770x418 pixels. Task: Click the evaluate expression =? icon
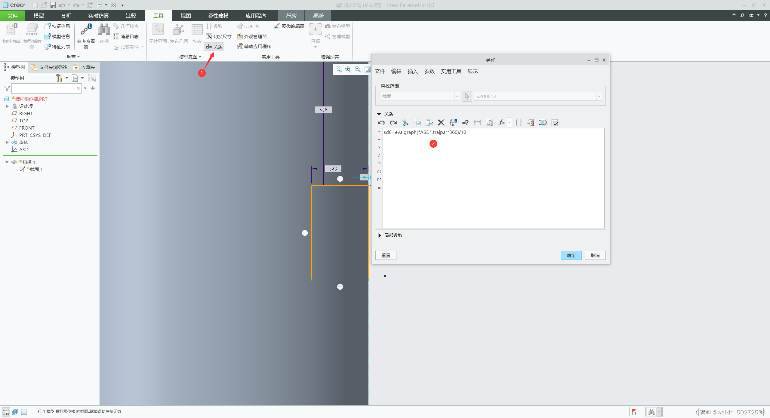point(465,123)
